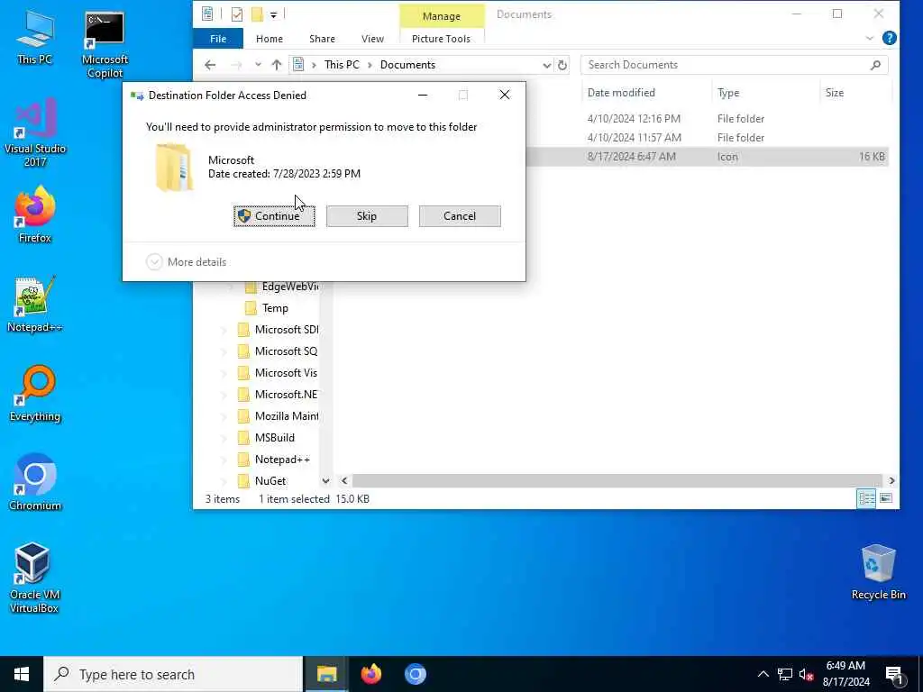Open This PC desktop icon
Screen dimensions: 923x692
click(x=35, y=37)
